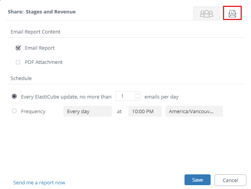Open the email report scheduling tab icon

(232, 13)
